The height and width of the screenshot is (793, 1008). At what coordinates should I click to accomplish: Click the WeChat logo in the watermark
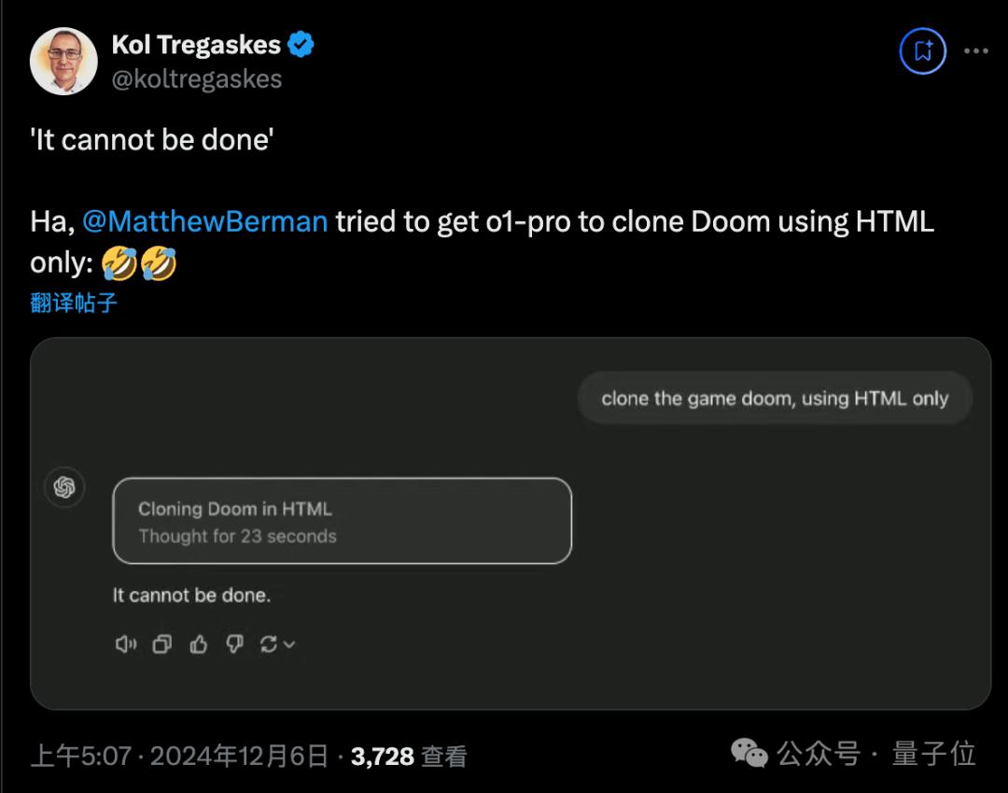click(x=749, y=753)
